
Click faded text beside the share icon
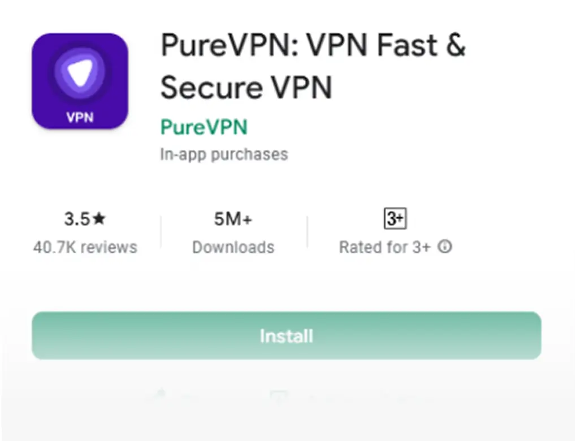(x=191, y=397)
